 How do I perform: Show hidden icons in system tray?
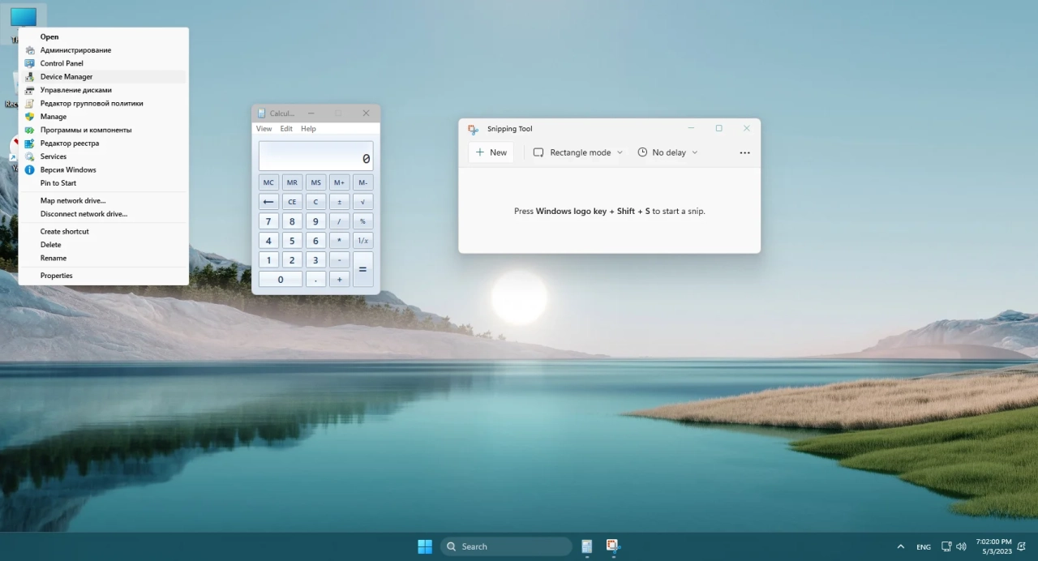[900, 546]
